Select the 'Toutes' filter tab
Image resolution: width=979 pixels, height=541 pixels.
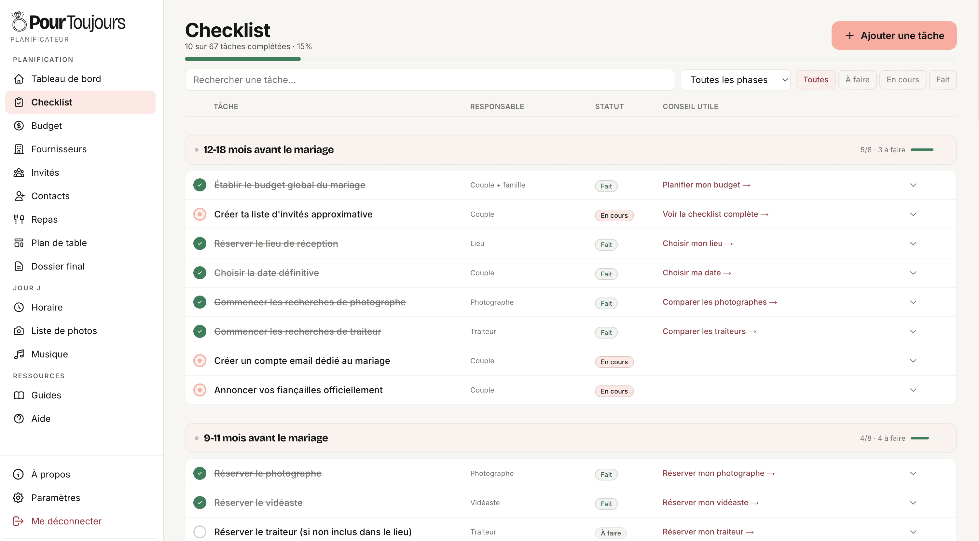coord(816,80)
